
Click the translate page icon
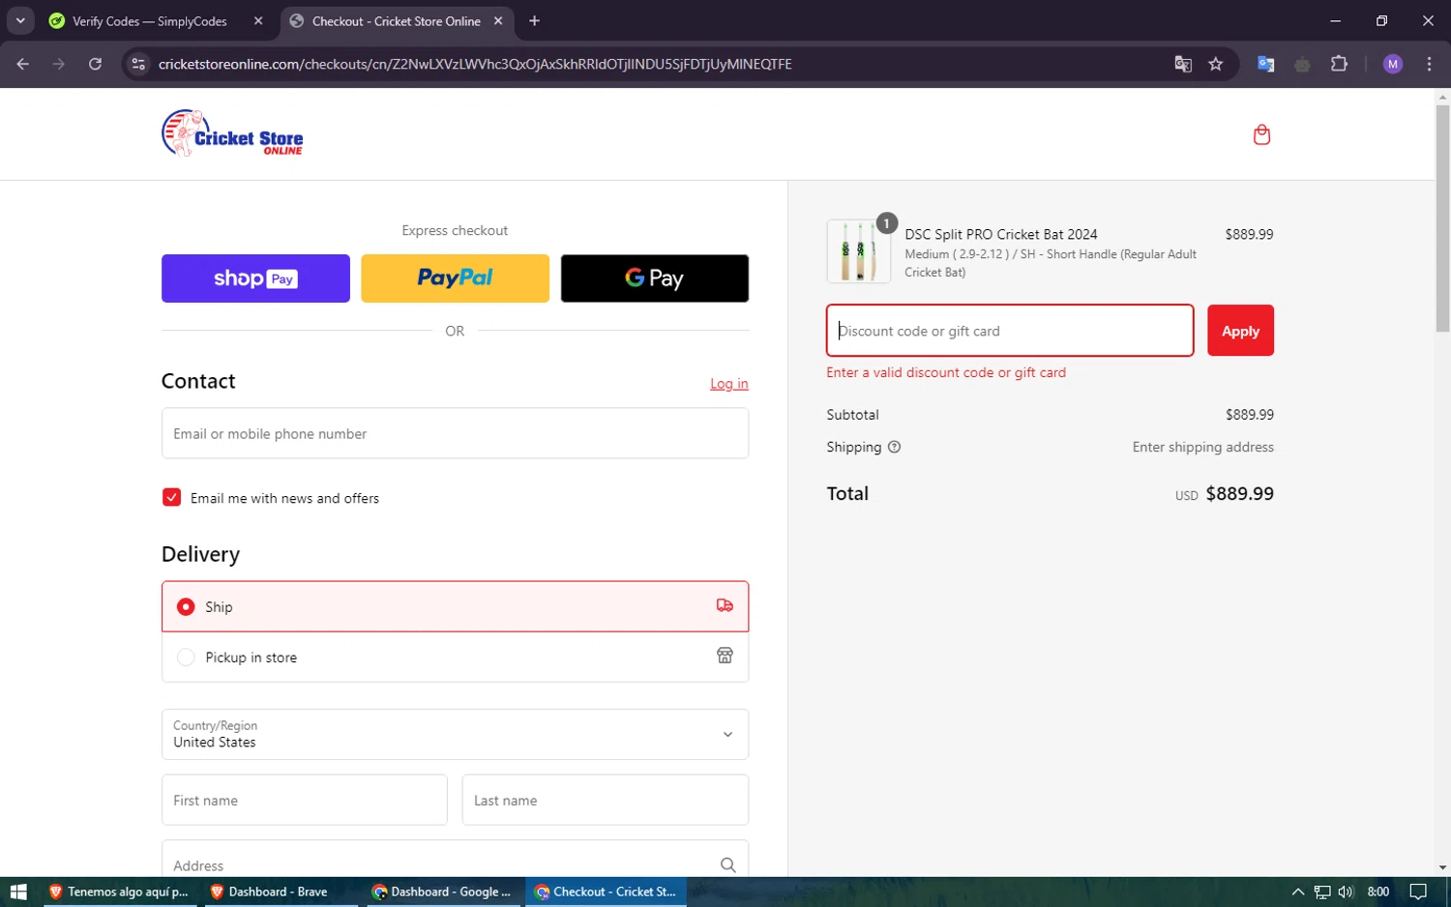(1182, 64)
